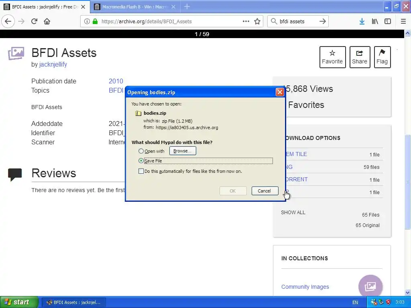
Task: Click the 3:03 system clock
Action: coord(400,302)
